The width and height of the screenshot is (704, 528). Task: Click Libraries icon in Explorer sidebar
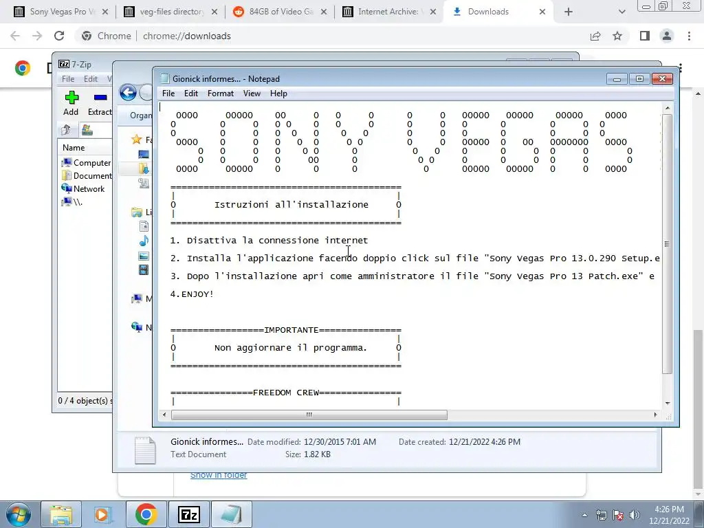point(137,212)
